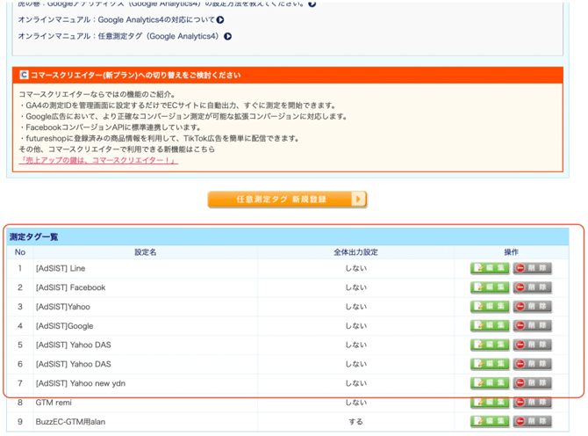Edit the BuzzEC-GTM用alan tag
This screenshot has width=588, height=436.
(490, 421)
